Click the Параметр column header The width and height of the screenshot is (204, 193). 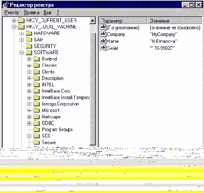click(x=122, y=21)
